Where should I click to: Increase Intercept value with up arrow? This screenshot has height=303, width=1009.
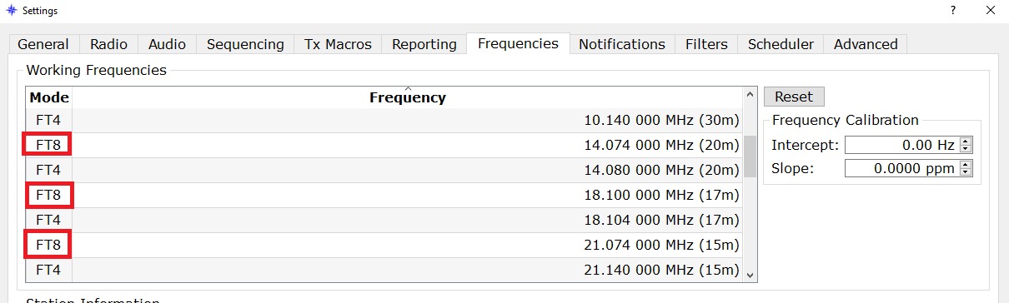(966, 142)
